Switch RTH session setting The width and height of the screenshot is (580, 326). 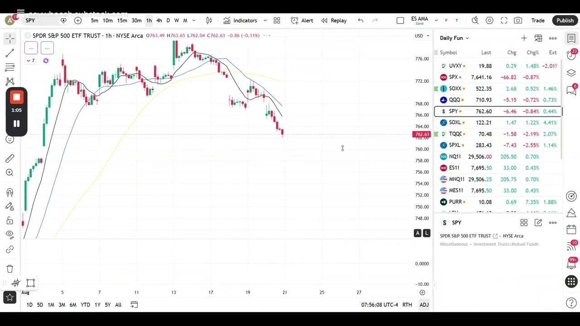[407, 305]
